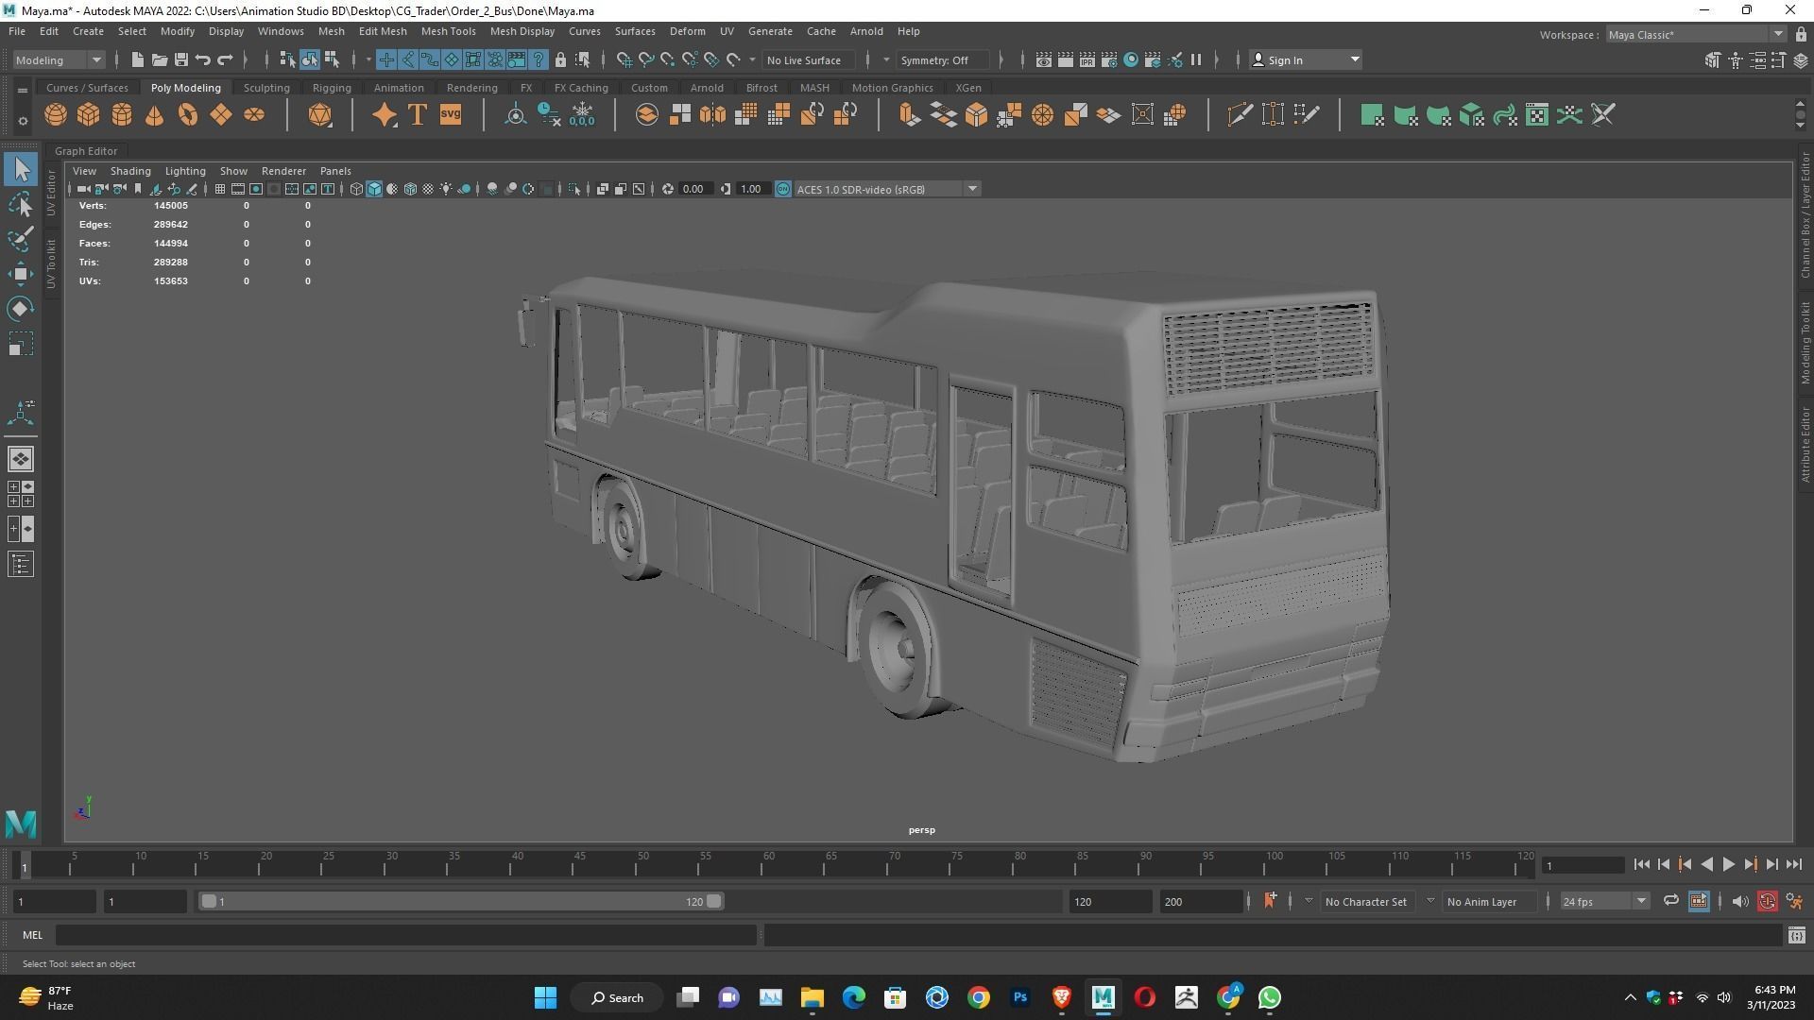
Task: Activate the Rotate tool in toolbox
Action: 21,309
